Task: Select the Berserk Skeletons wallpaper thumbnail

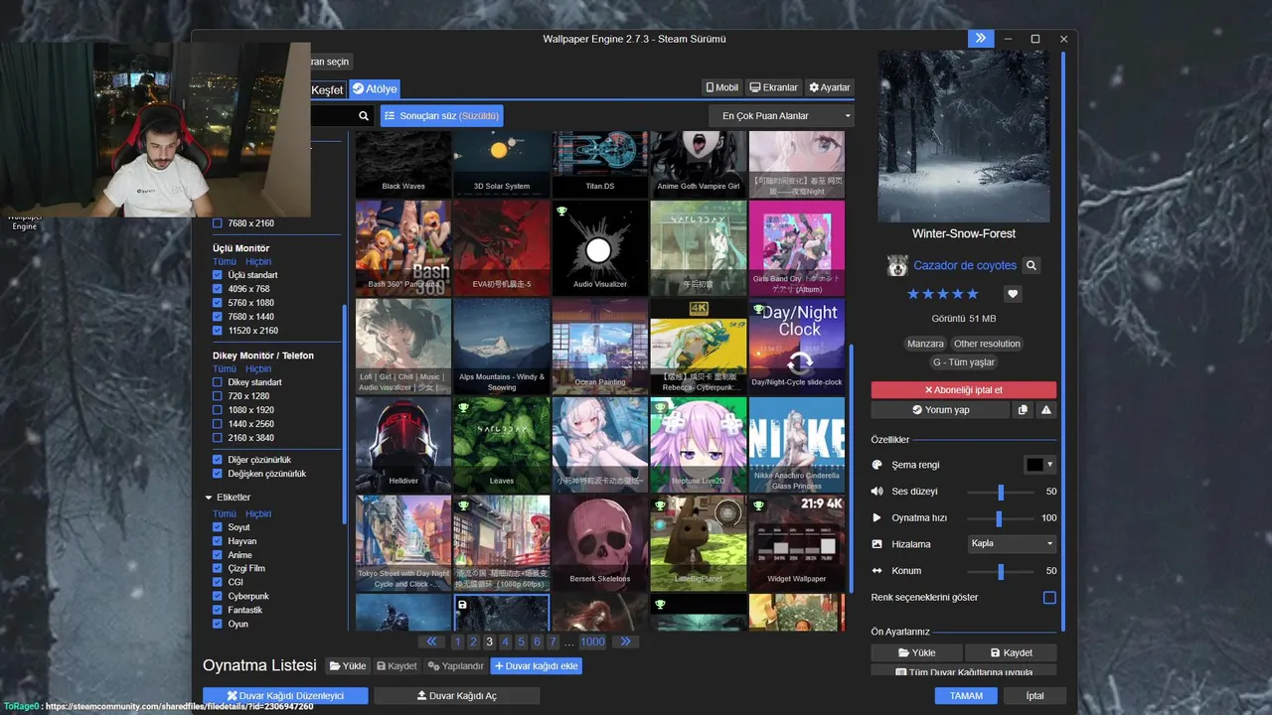Action: tap(599, 543)
